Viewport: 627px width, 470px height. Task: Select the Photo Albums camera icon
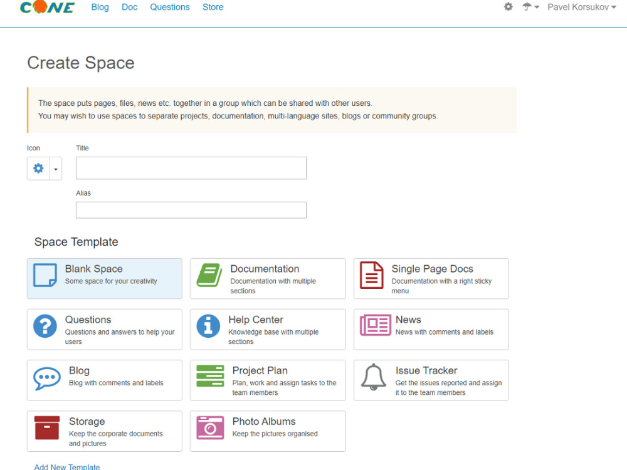pos(210,427)
